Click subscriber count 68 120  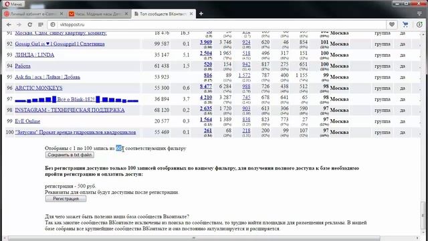(162, 110)
